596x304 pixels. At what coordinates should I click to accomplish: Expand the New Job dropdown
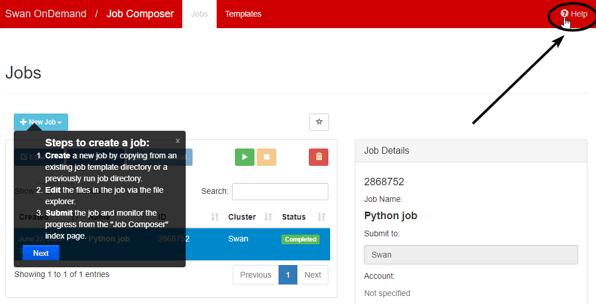pyautogui.click(x=41, y=122)
